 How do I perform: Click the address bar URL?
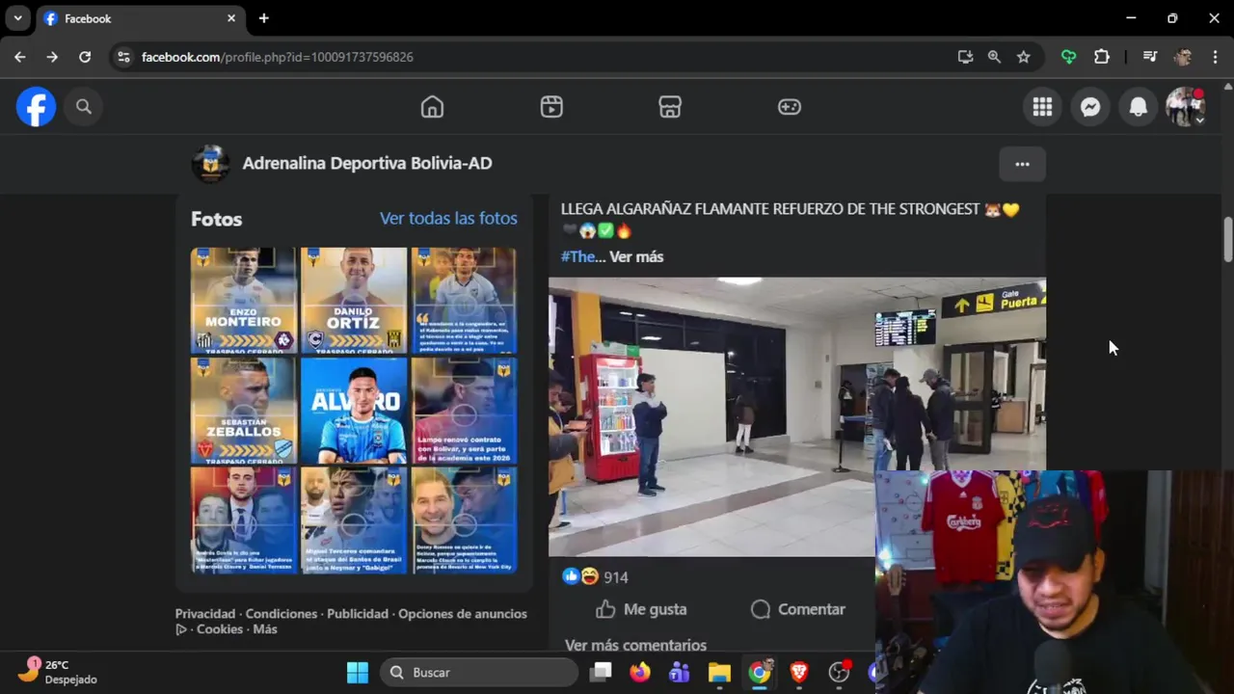click(x=278, y=57)
